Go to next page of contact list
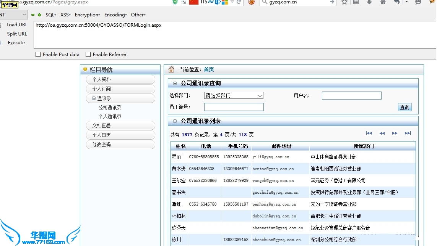Screen dimensions: 437x246 [395, 133]
